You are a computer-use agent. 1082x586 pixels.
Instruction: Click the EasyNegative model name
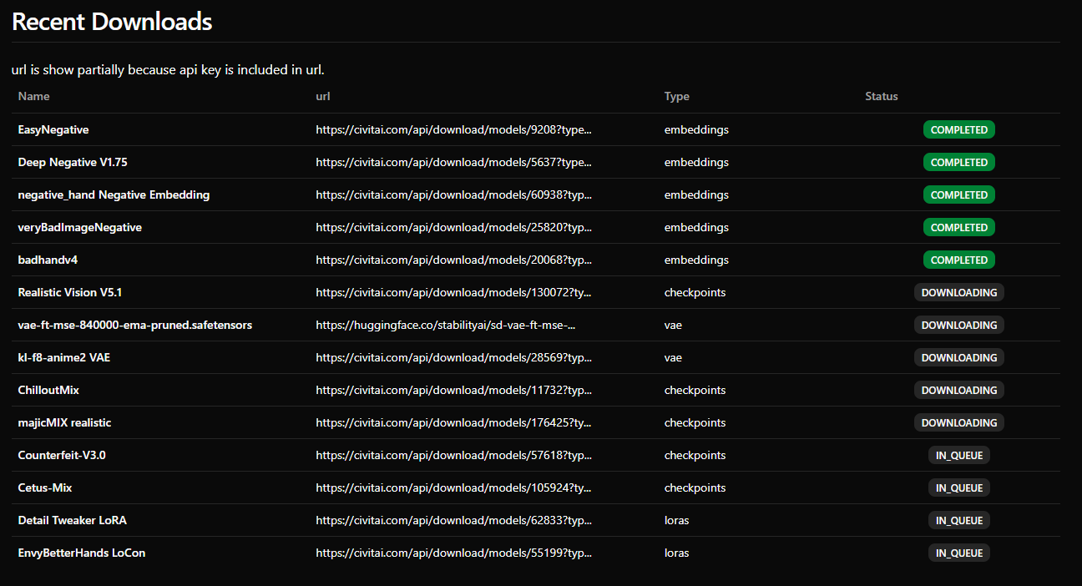(x=53, y=130)
